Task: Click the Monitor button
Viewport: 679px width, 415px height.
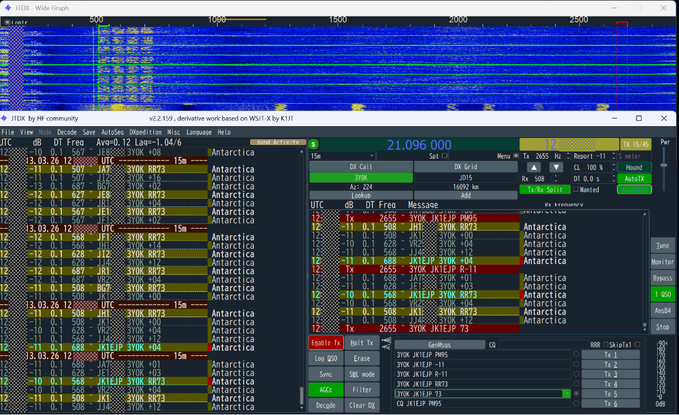Action: click(x=662, y=262)
